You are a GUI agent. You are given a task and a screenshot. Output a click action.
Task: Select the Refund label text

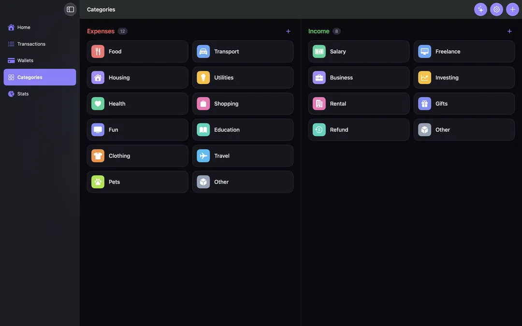click(x=339, y=130)
